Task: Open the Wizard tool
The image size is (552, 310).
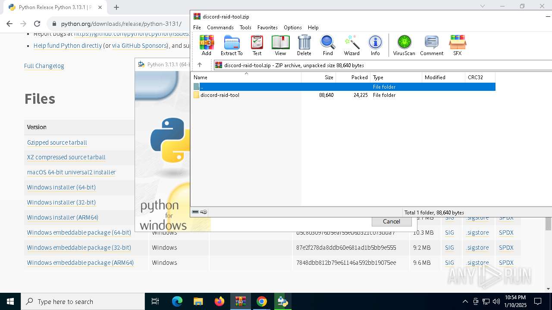Action: (351, 46)
